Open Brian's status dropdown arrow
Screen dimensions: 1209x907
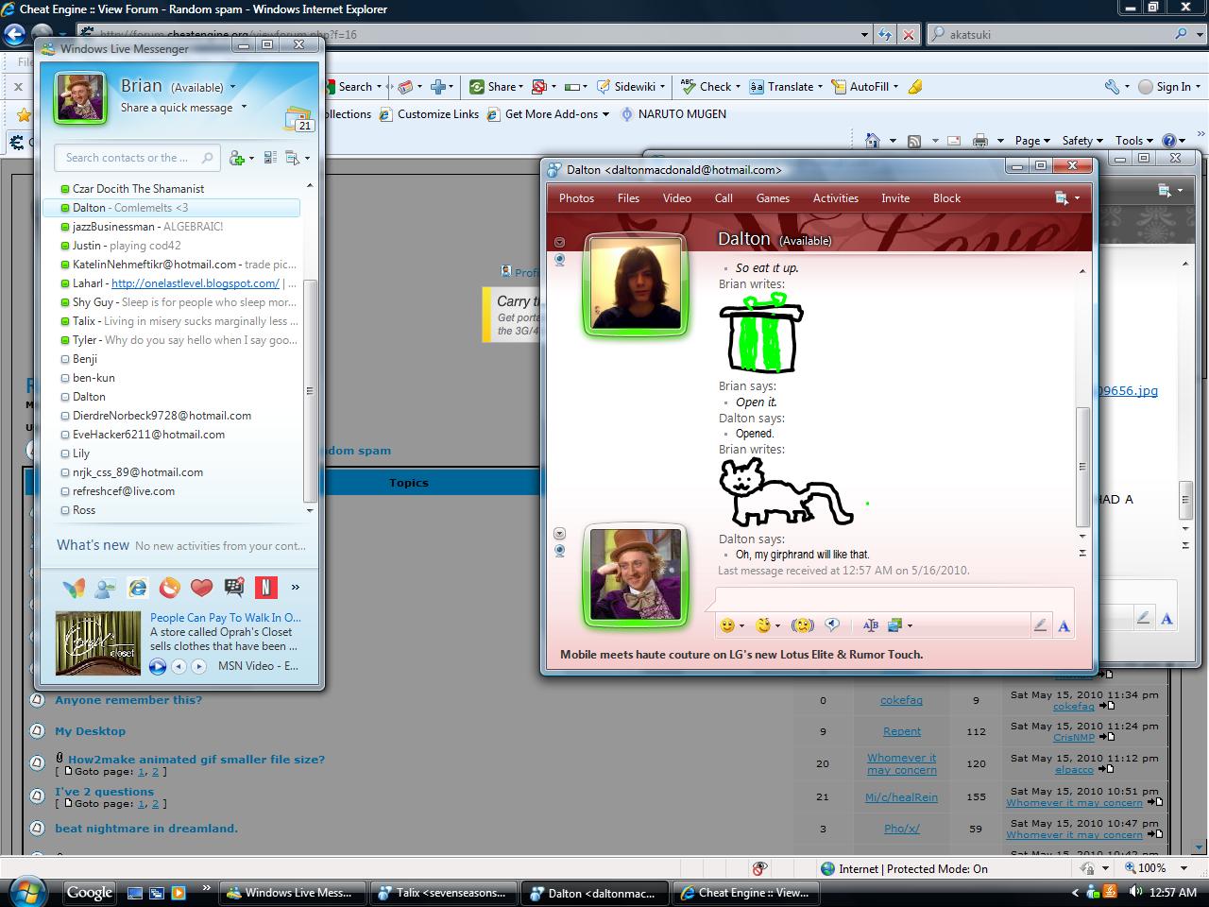(x=231, y=88)
